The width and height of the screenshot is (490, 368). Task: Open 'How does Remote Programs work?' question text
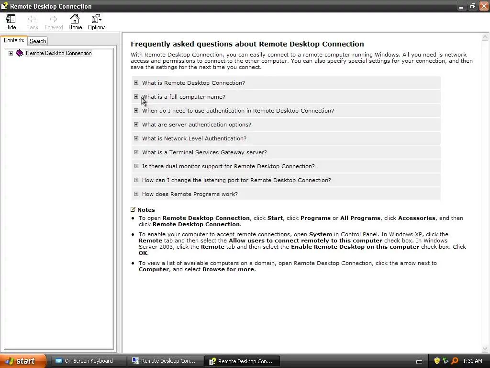click(190, 194)
